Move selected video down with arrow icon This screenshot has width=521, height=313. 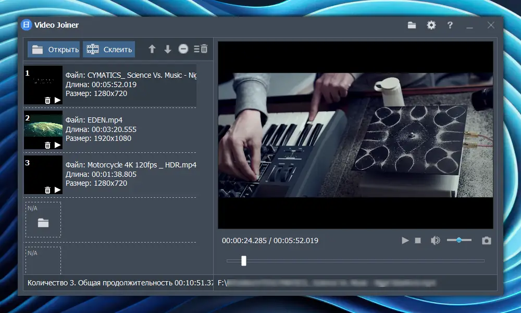tap(167, 49)
